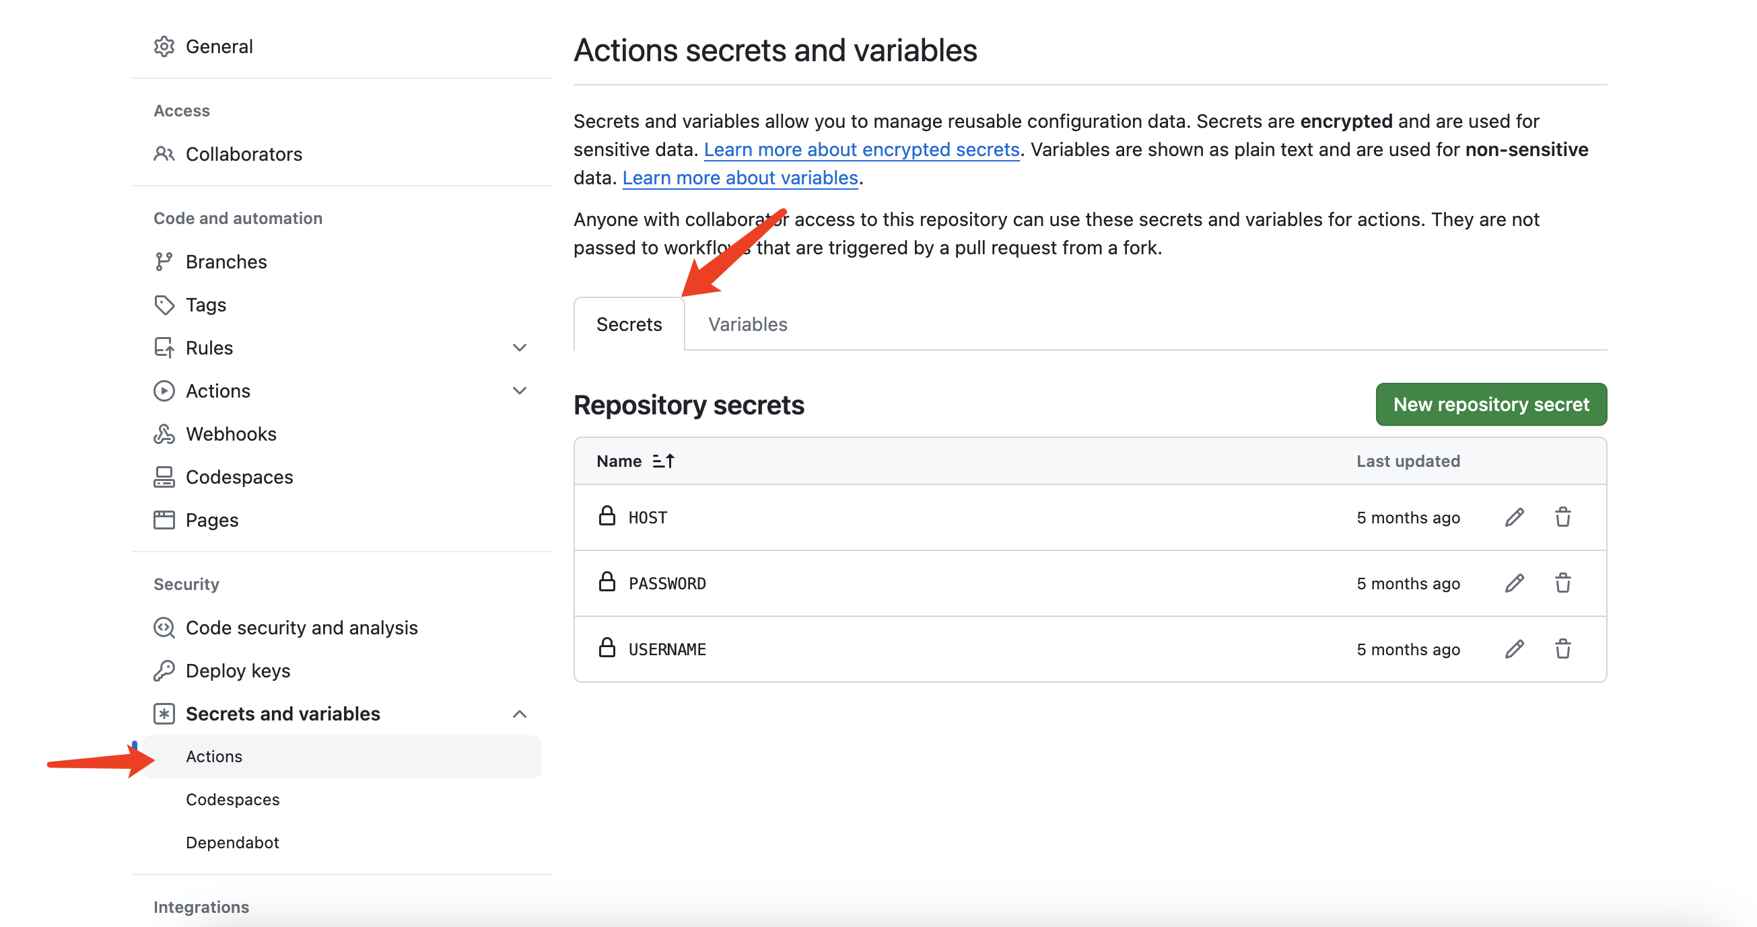This screenshot has width=1757, height=927.
Task: Delete the PASSWORD secret with trash icon
Action: point(1562,583)
